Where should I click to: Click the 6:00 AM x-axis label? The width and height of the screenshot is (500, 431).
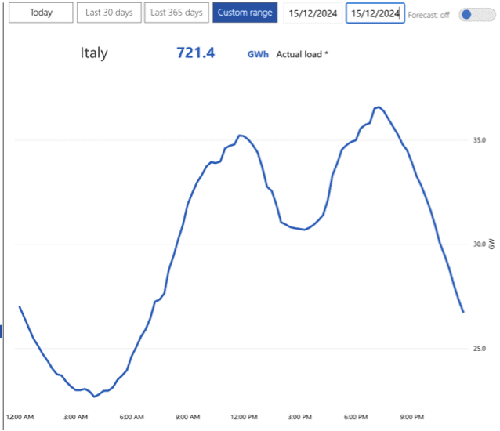pyautogui.click(x=132, y=417)
